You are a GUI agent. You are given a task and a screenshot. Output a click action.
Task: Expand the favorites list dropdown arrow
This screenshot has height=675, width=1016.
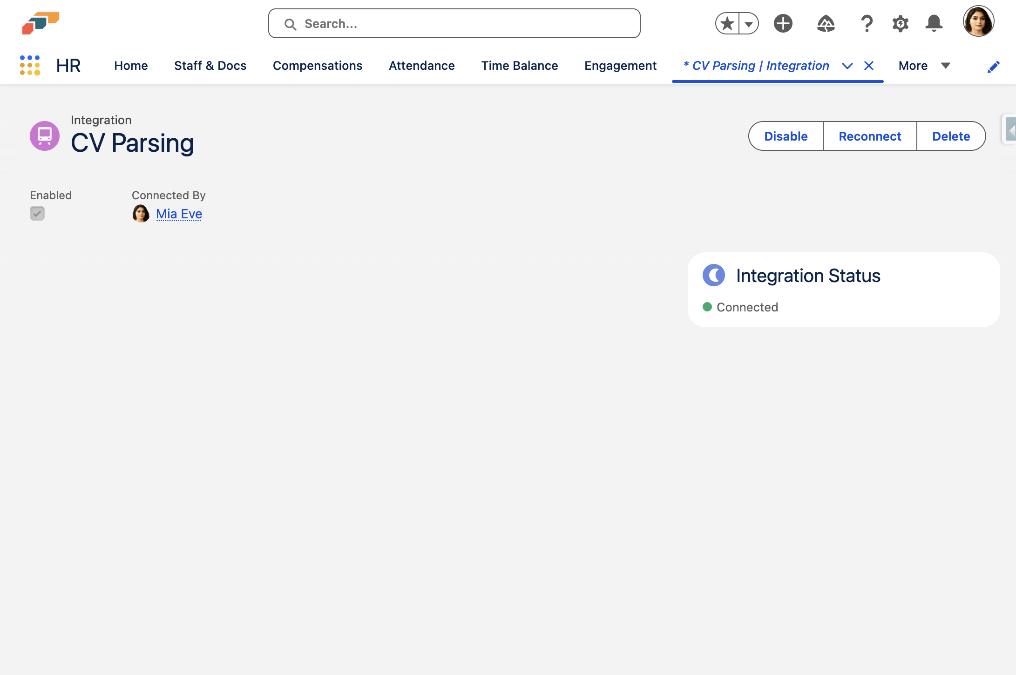click(x=749, y=24)
